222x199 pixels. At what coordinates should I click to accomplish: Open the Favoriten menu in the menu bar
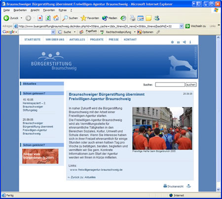pos(49,10)
